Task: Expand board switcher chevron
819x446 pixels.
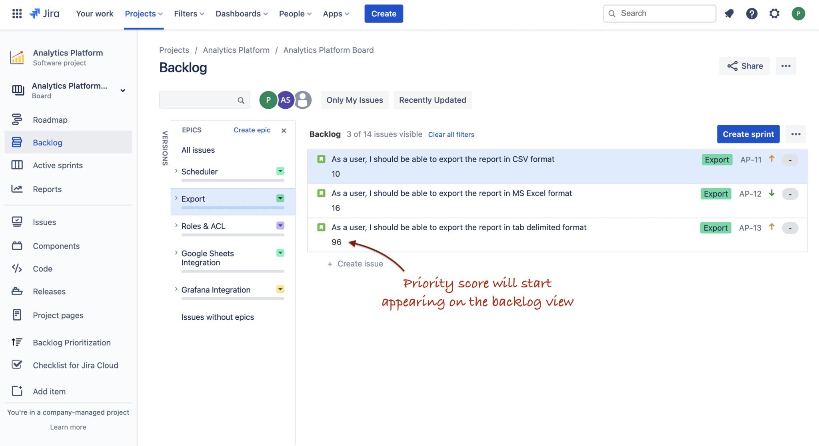Action: [123, 90]
